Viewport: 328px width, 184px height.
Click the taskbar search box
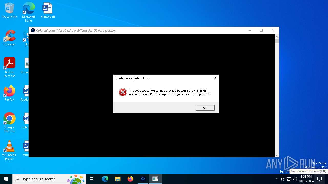(x=49, y=179)
